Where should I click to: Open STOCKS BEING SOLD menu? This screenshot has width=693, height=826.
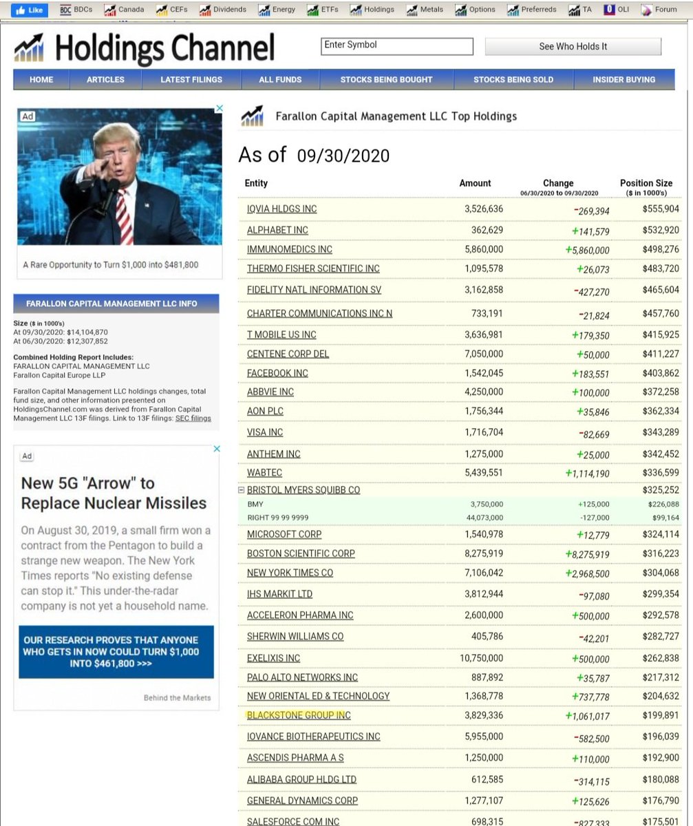513,80
